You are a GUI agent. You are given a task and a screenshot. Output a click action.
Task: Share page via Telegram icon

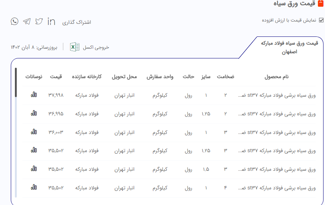pos(27,22)
